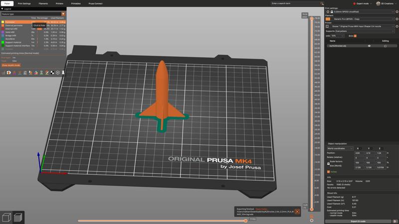Click the search magnifier icon

pyautogui.click(x=322, y=3)
